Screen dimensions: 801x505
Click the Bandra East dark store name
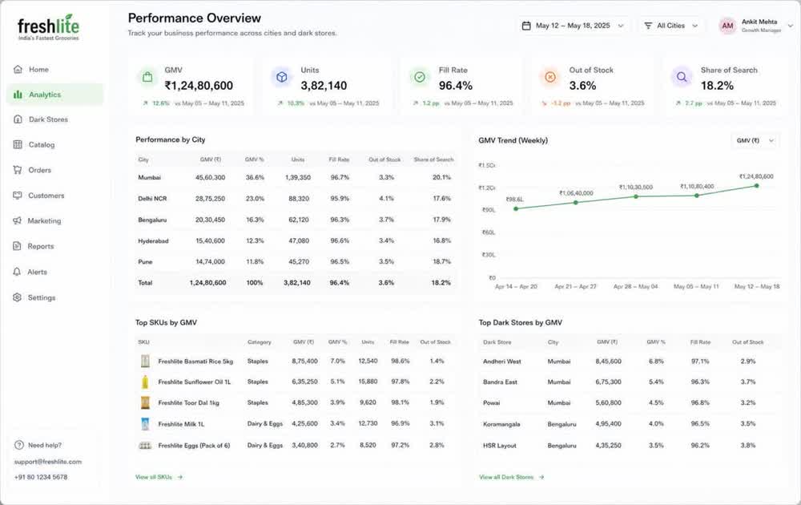pos(500,382)
